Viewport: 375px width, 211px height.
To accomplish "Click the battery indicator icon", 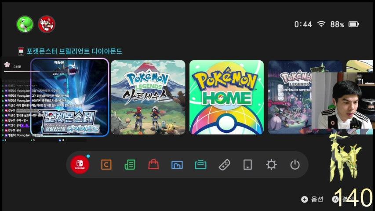I will point(353,24).
